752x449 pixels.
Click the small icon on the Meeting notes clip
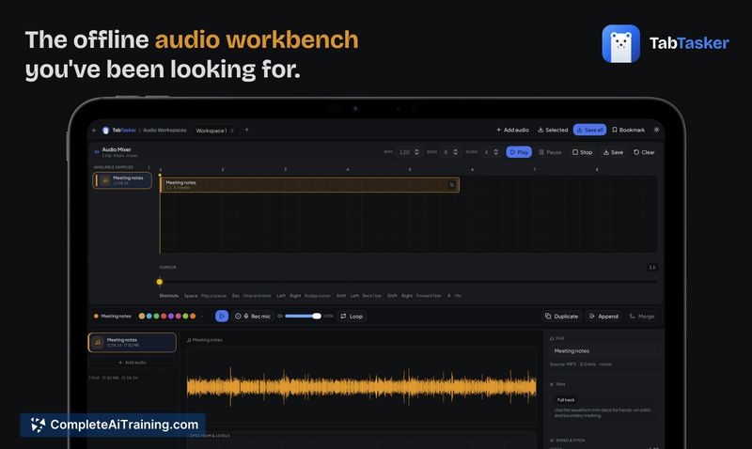click(451, 184)
